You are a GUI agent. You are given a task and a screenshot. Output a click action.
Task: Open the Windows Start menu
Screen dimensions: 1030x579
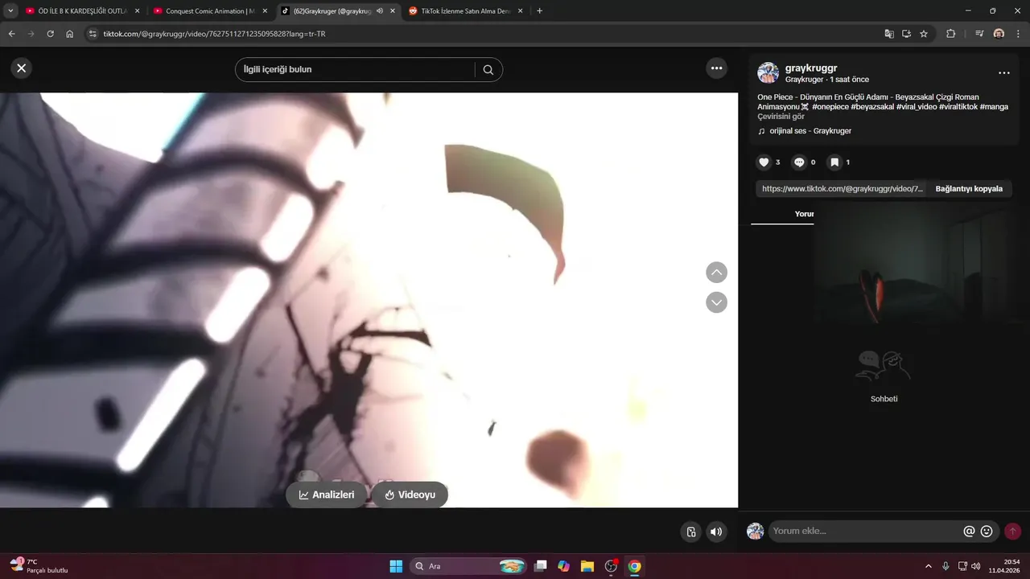(396, 566)
